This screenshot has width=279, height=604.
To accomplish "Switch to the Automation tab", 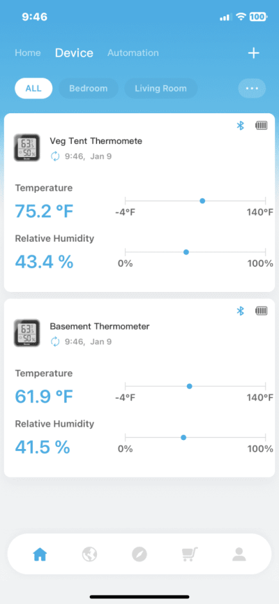I will 133,53.
